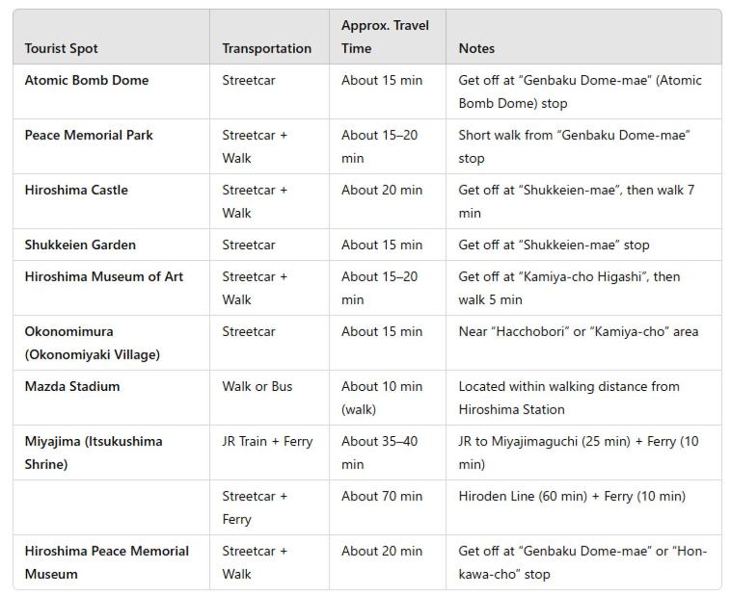Click the Approx. Travel Time header

click(385, 37)
